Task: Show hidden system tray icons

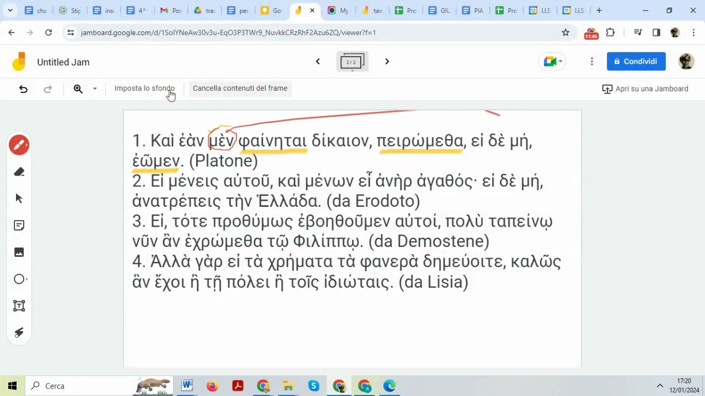Action: point(659,386)
